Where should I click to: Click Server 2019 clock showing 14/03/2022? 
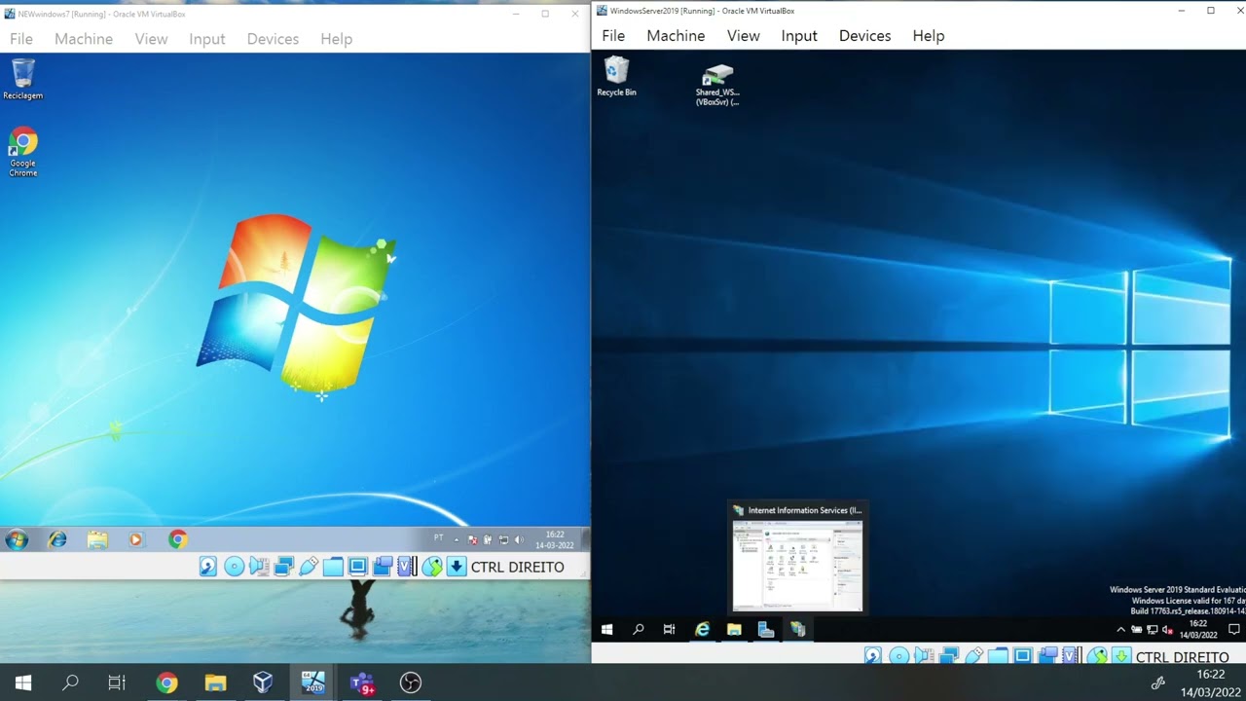pos(1198,630)
